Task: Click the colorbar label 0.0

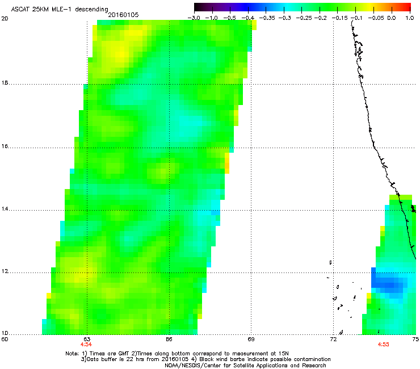Action: [392, 18]
